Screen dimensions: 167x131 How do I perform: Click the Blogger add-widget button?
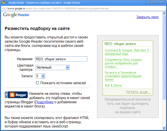[x=16, y=95]
